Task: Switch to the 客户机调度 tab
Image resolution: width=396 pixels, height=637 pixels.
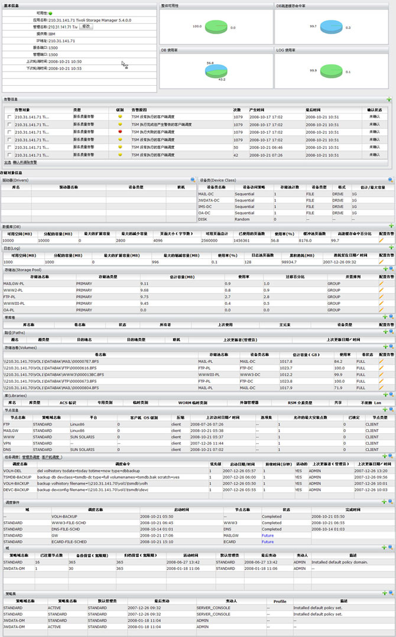Action: (x=51, y=457)
